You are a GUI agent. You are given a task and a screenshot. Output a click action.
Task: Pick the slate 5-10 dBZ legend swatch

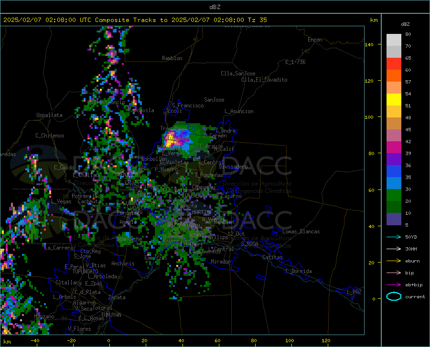pos(394,219)
